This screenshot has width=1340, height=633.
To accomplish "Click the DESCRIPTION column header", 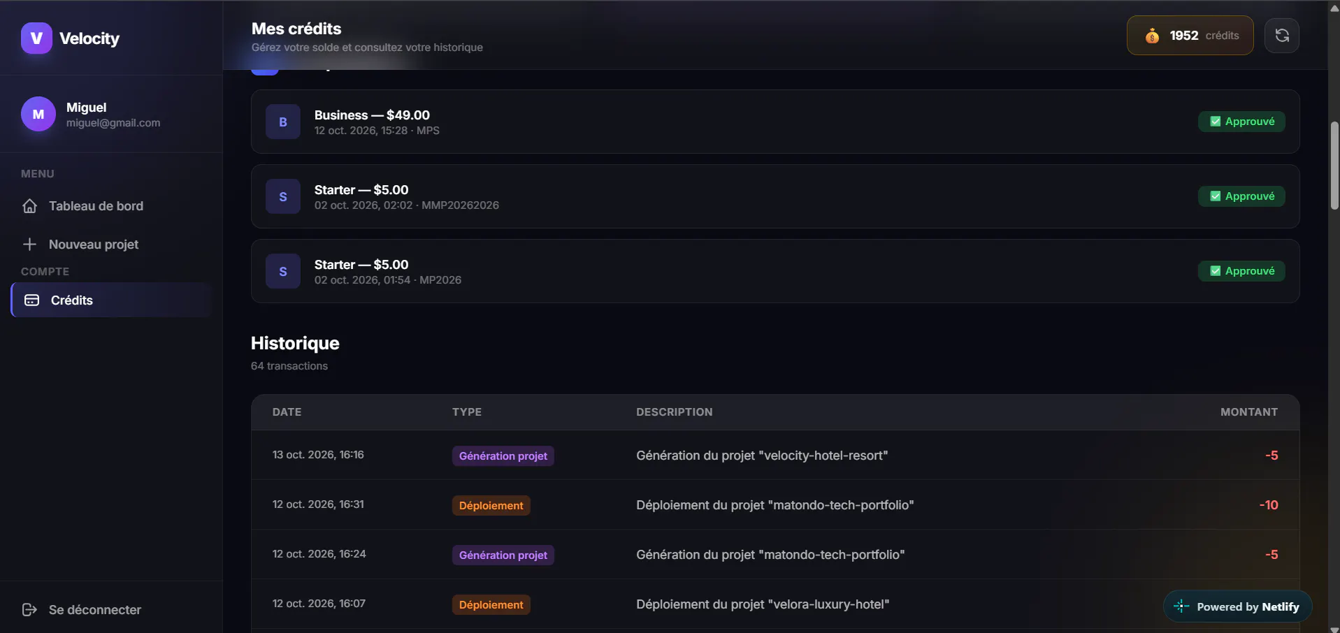I will pyautogui.click(x=675, y=412).
